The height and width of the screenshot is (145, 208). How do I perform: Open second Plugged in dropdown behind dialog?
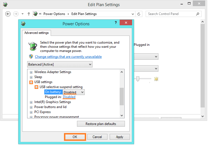pyautogui.click(x=146, y=69)
